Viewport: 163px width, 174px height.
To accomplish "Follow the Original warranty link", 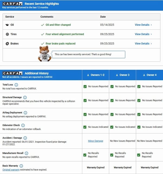I will point(11,170).
